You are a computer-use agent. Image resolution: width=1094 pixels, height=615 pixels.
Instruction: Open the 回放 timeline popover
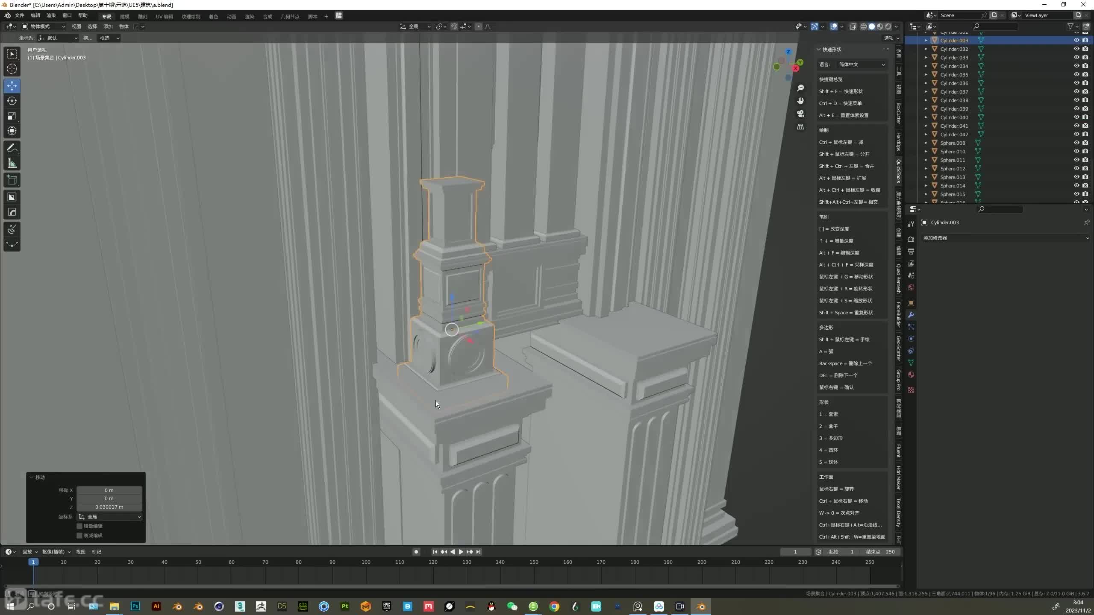coord(30,552)
